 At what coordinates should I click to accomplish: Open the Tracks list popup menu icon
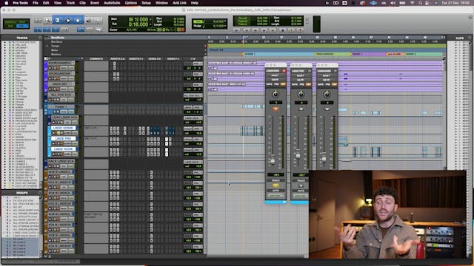pos(40,38)
